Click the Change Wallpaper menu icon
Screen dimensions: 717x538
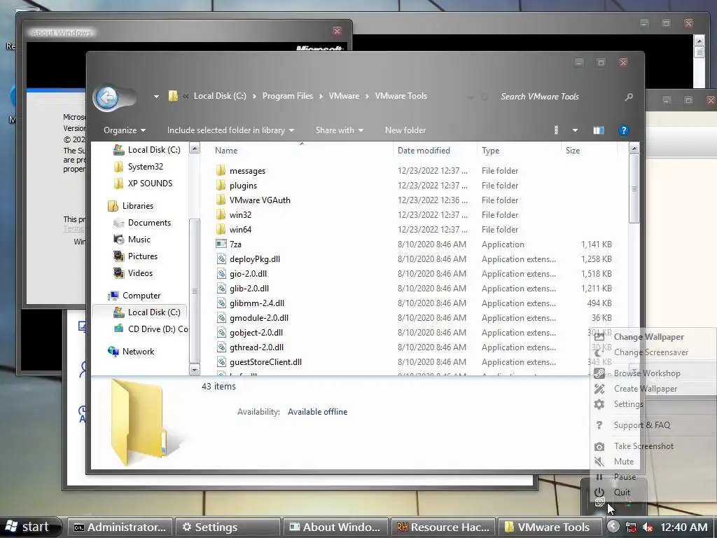[599, 337]
